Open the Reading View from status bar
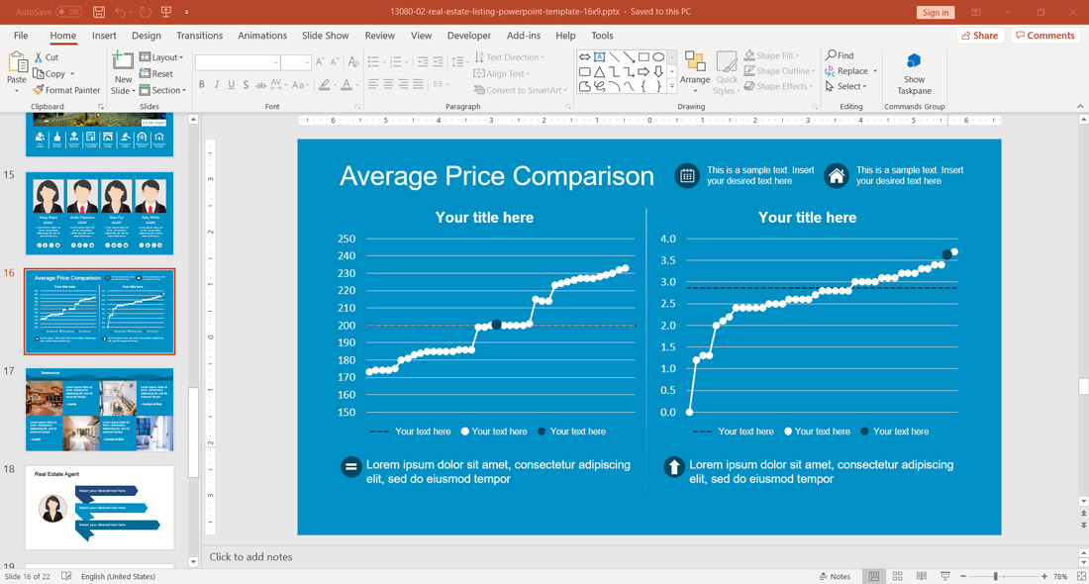The image size is (1089, 584). 921,575
